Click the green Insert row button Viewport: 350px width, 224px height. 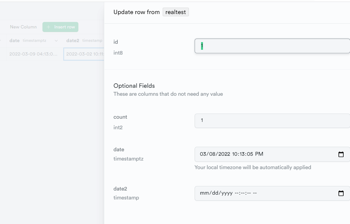coord(60,27)
